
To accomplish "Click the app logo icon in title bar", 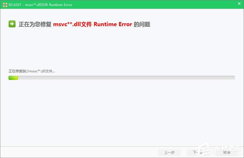I will 5,5.
